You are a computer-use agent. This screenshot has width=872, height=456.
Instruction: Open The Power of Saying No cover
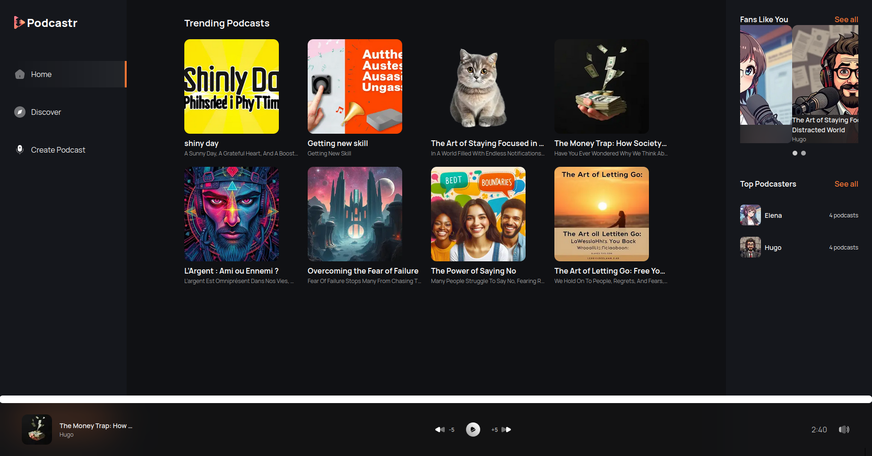click(x=478, y=214)
